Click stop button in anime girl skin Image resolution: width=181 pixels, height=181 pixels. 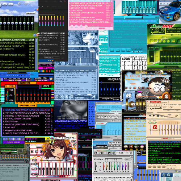(x=41, y=151)
